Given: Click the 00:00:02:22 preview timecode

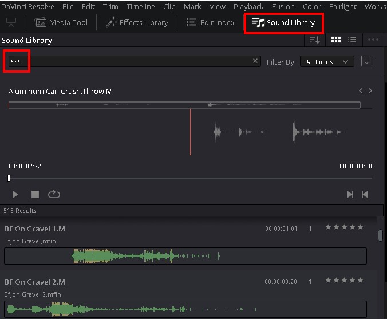Looking at the screenshot, I should coord(25,166).
